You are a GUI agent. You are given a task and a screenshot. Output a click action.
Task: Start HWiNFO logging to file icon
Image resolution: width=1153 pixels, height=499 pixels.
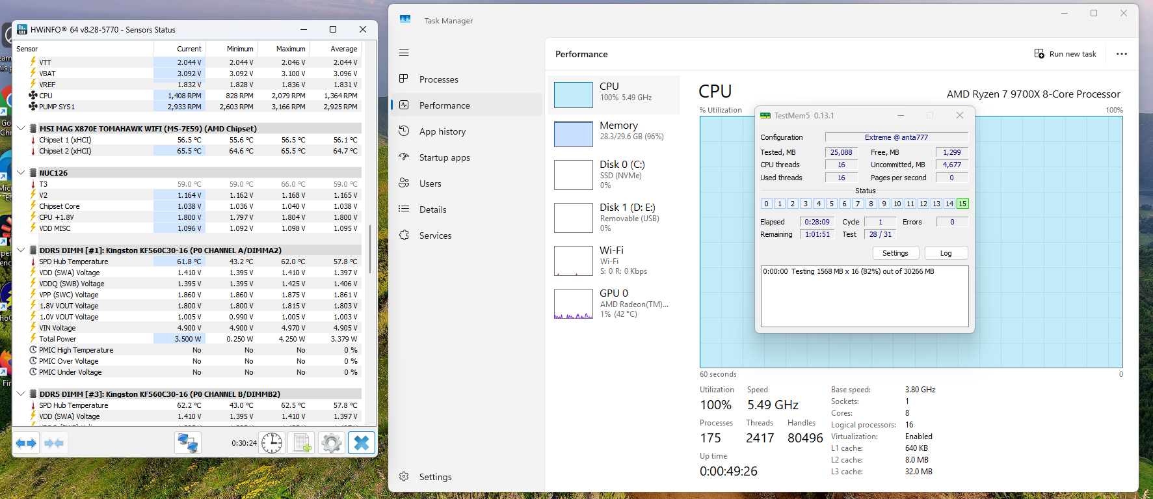coord(302,443)
